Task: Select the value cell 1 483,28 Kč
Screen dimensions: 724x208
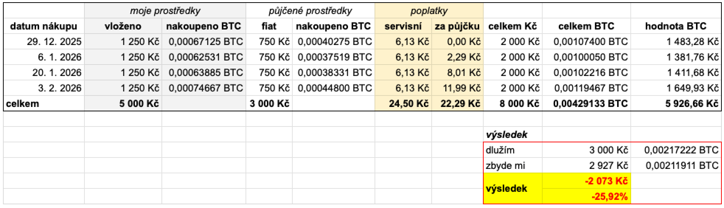Action: point(692,42)
